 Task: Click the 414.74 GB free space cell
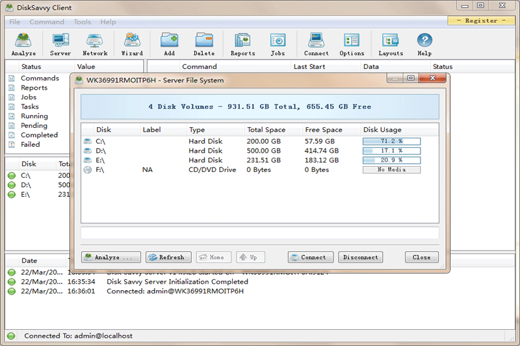pos(322,151)
